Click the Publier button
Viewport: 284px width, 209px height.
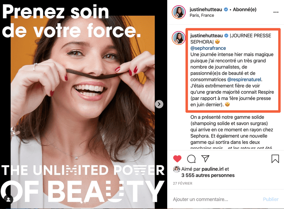pyautogui.click(x=271, y=199)
